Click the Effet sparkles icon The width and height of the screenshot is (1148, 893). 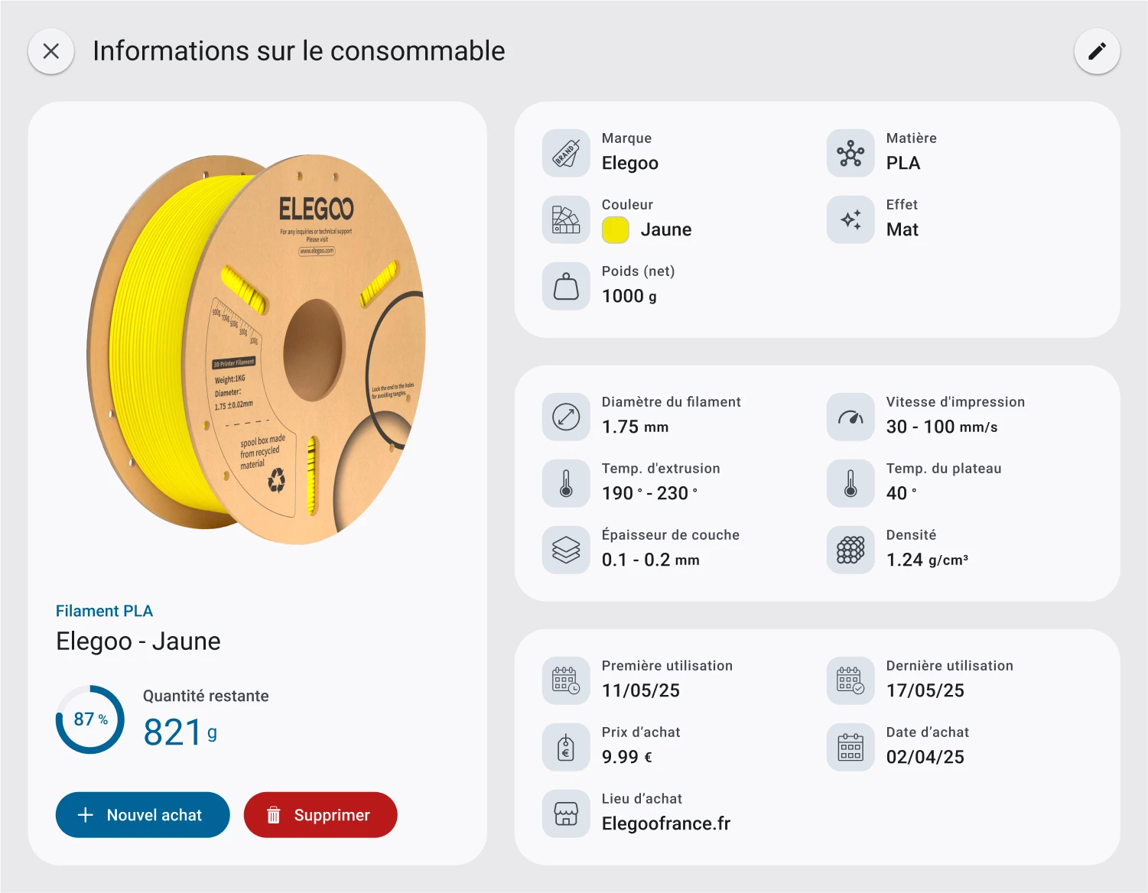tap(850, 219)
